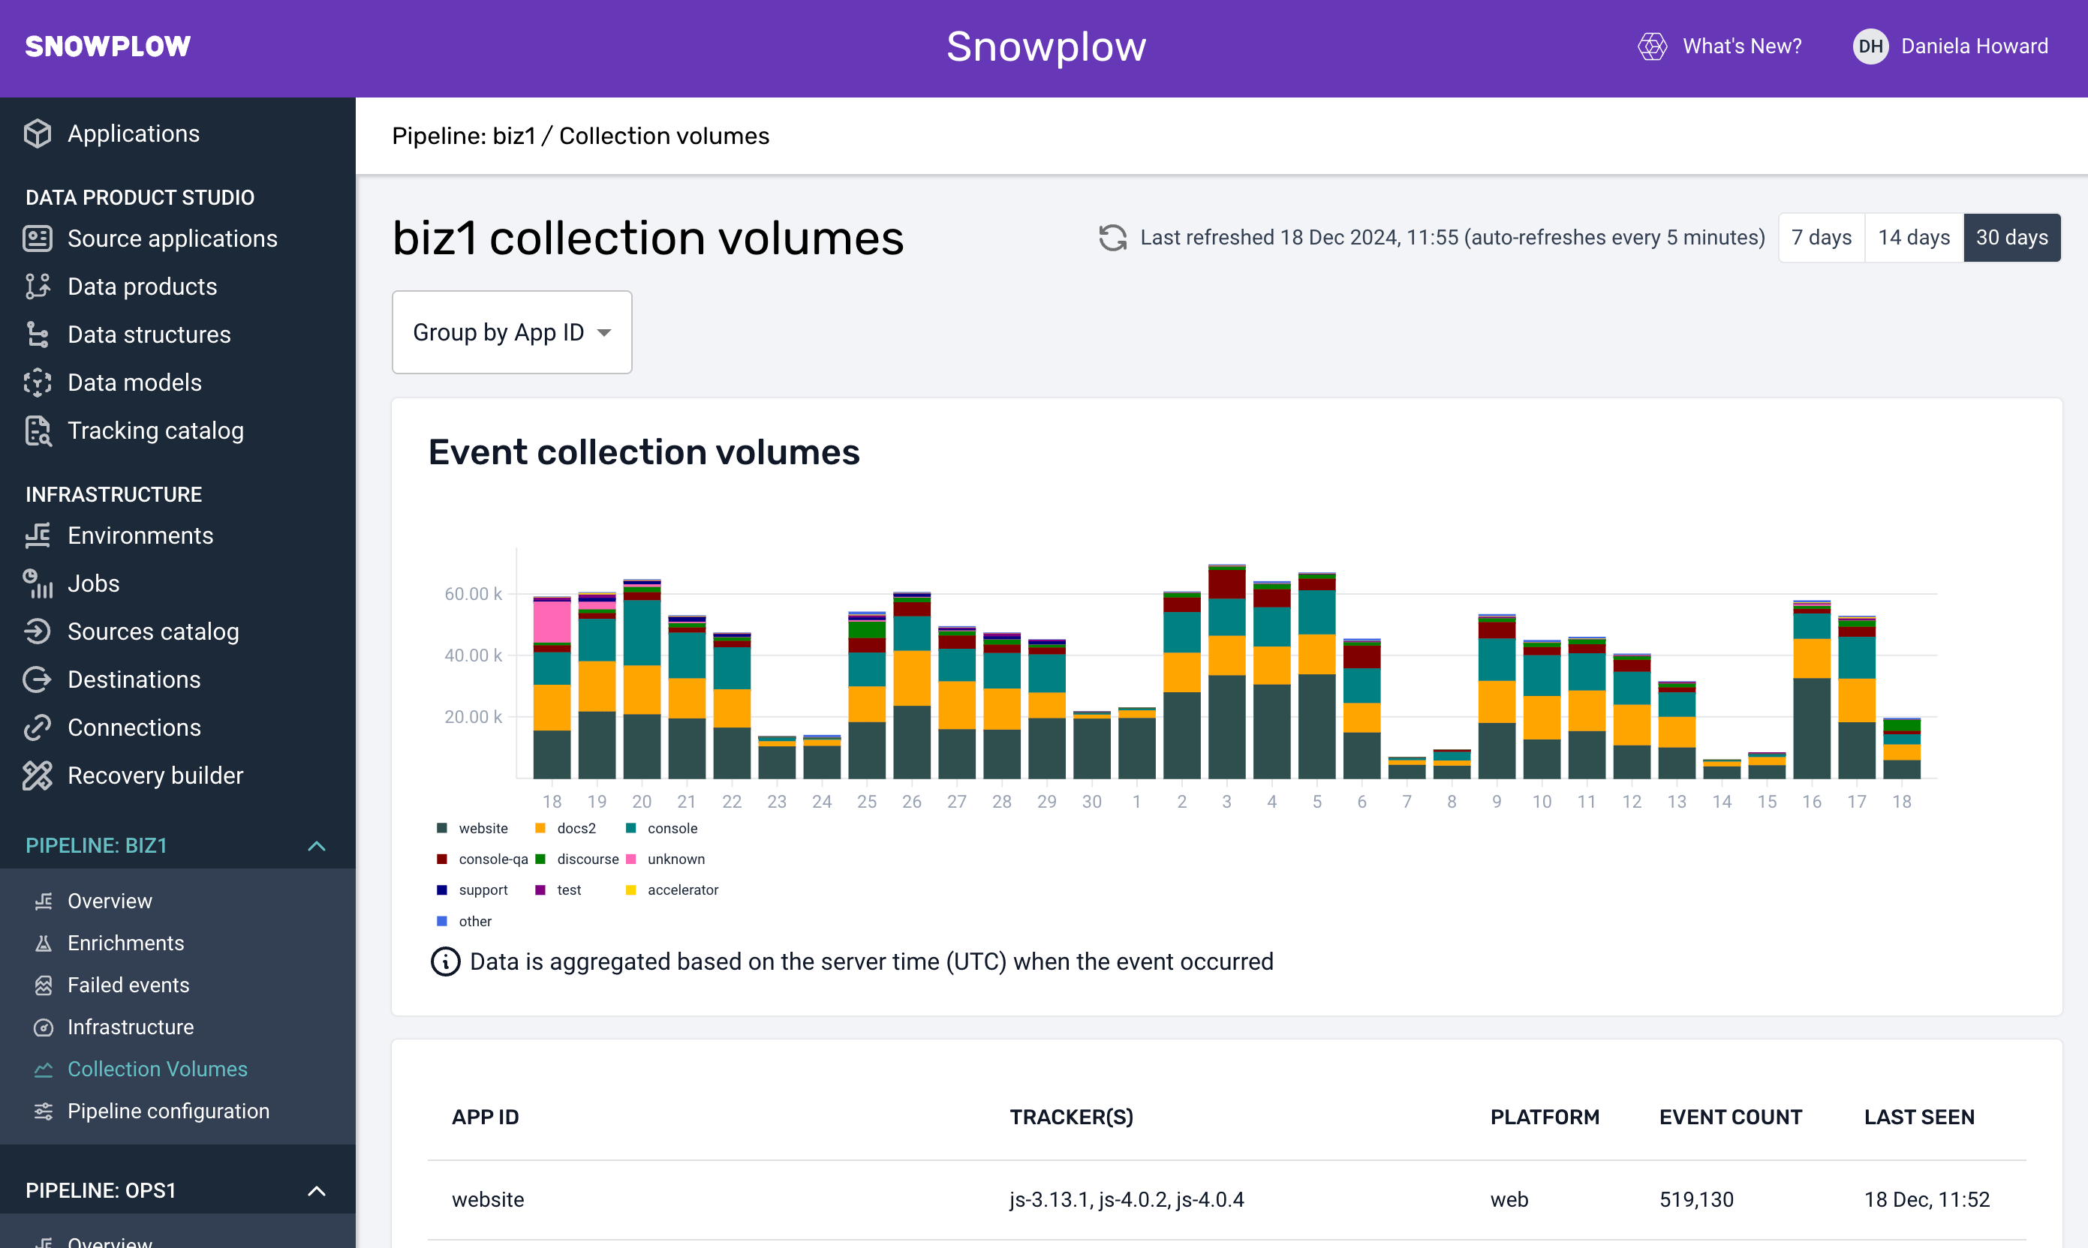This screenshot has width=2088, height=1248.
Task: Toggle console series in chart legend
Action: (661, 828)
